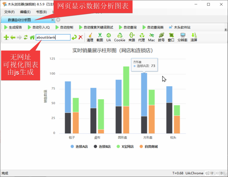Go to home page via house icon
Viewport: 228px width, 177px height.
point(32,37)
